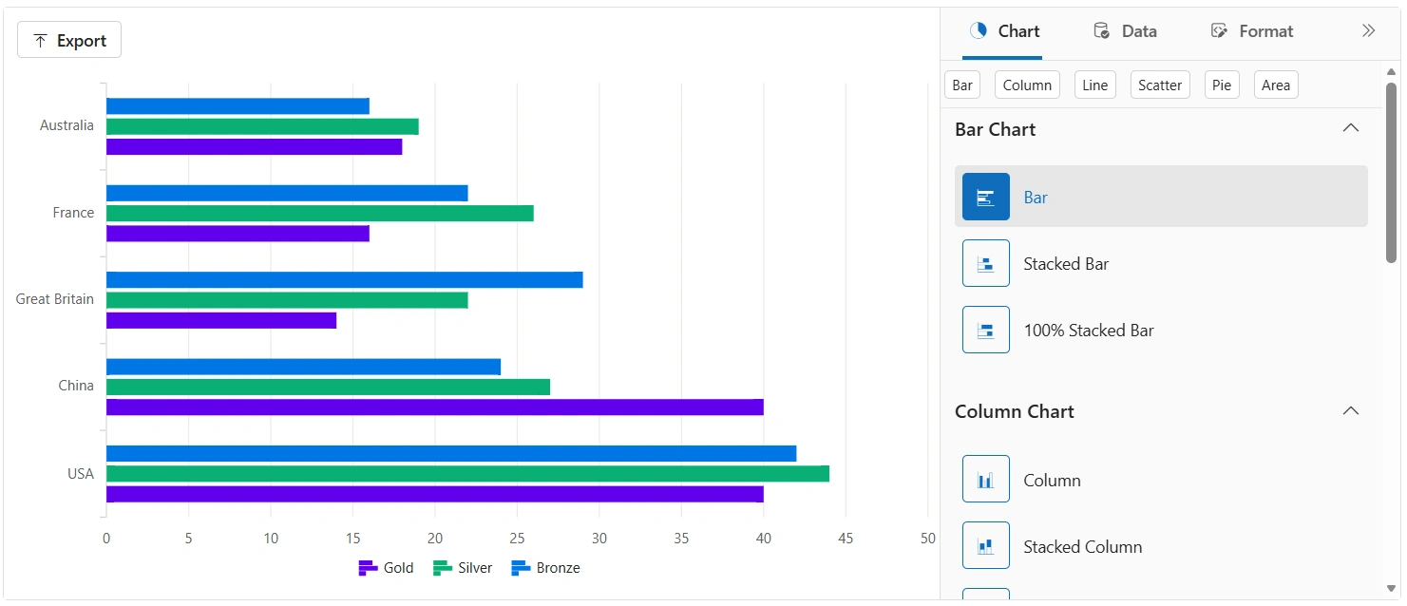This screenshot has height=606, width=1407.
Task: Collapse the Bar Chart section
Action: point(1351,127)
